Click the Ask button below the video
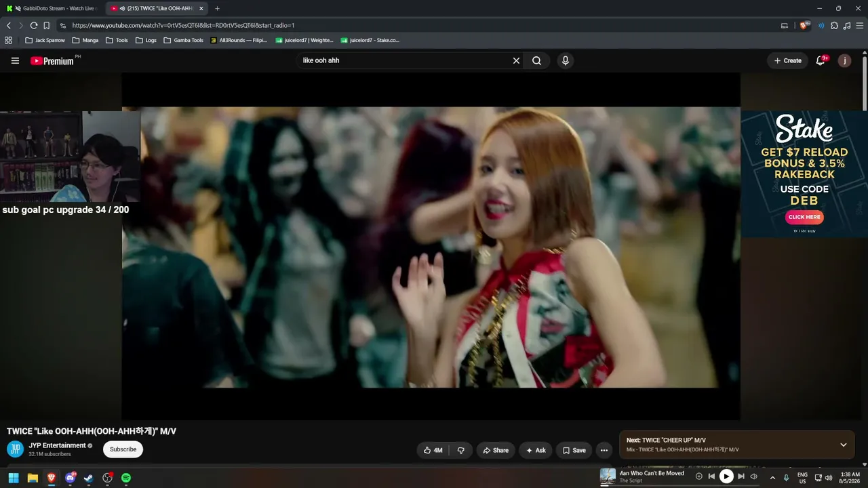 [x=536, y=450]
